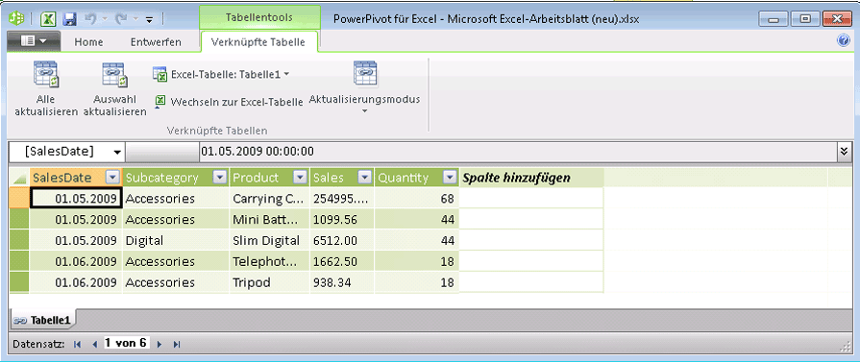Save using the floppy disk icon
860x362 pixels.
pyautogui.click(x=69, y=19)
